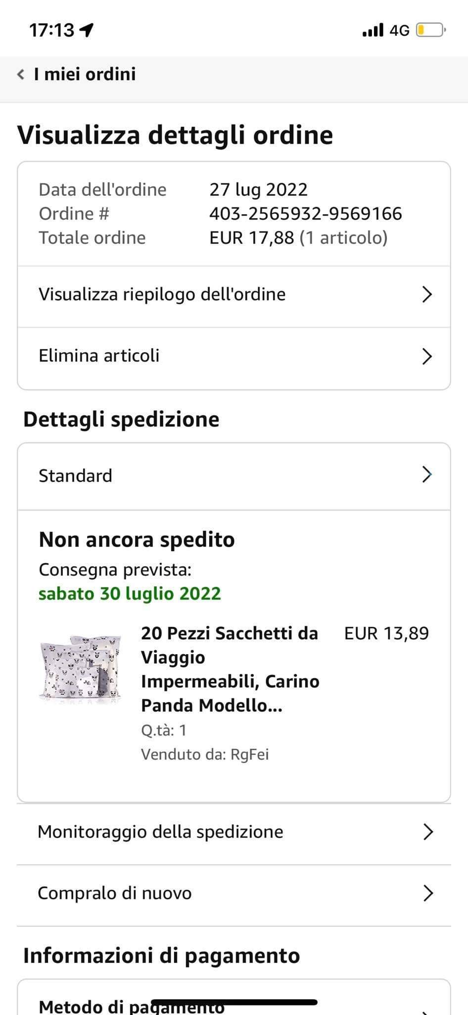Tap chevron next to Visualizza riepilogo dell'ordine
Image resolution: width=468 pixels, height=1015 pixels.
pyautogui.click(x=427, y=294)
